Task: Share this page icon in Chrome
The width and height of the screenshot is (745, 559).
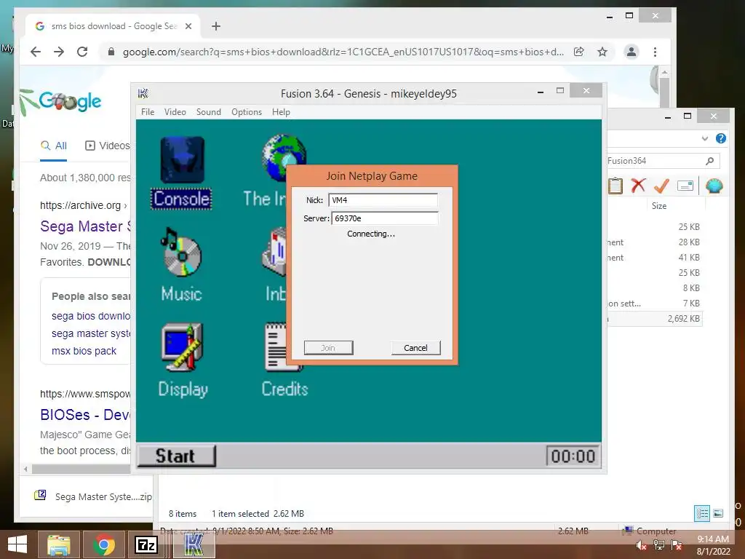Action: (x=578, y=52)
